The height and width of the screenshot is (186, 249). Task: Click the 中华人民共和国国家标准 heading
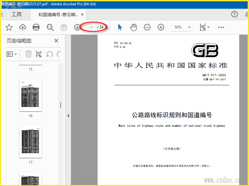[x=171, y=65]
